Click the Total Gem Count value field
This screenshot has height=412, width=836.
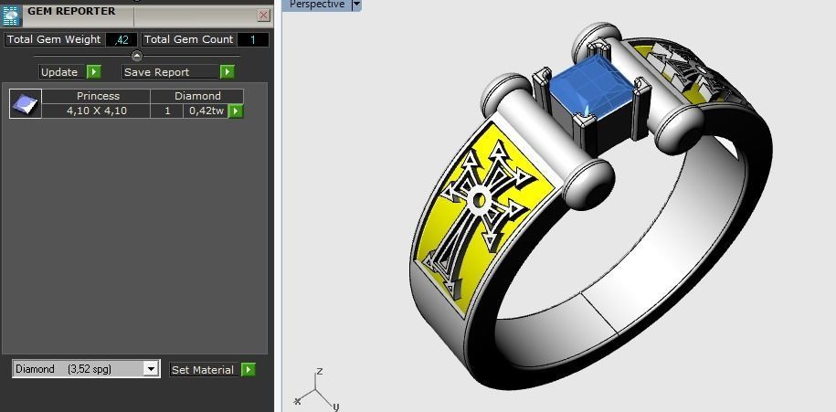253,39
